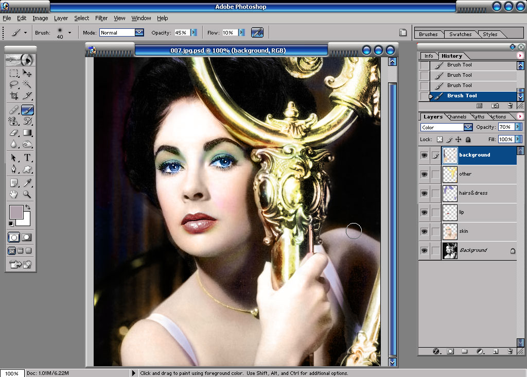Hide the 'hairs&dress' layer
Viewport: 527px width, 377px height.
coord(424,193)
